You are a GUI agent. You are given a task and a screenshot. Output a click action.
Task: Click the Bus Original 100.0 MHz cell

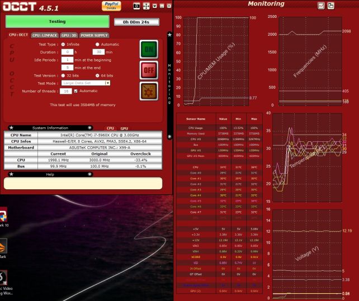[100, 166]
